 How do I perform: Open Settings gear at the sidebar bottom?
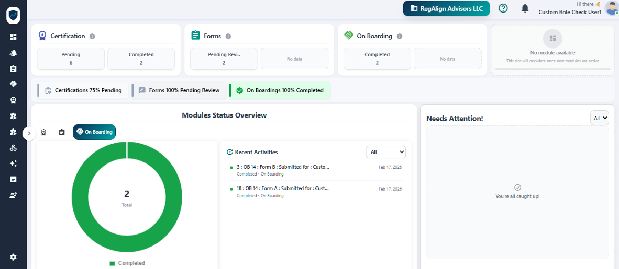pyautogui.click(x=14, y=257)
